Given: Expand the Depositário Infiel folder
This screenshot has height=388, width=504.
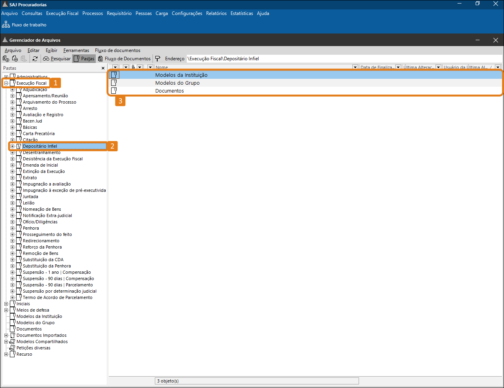Looking at the screenshot, I should (12, 146).
